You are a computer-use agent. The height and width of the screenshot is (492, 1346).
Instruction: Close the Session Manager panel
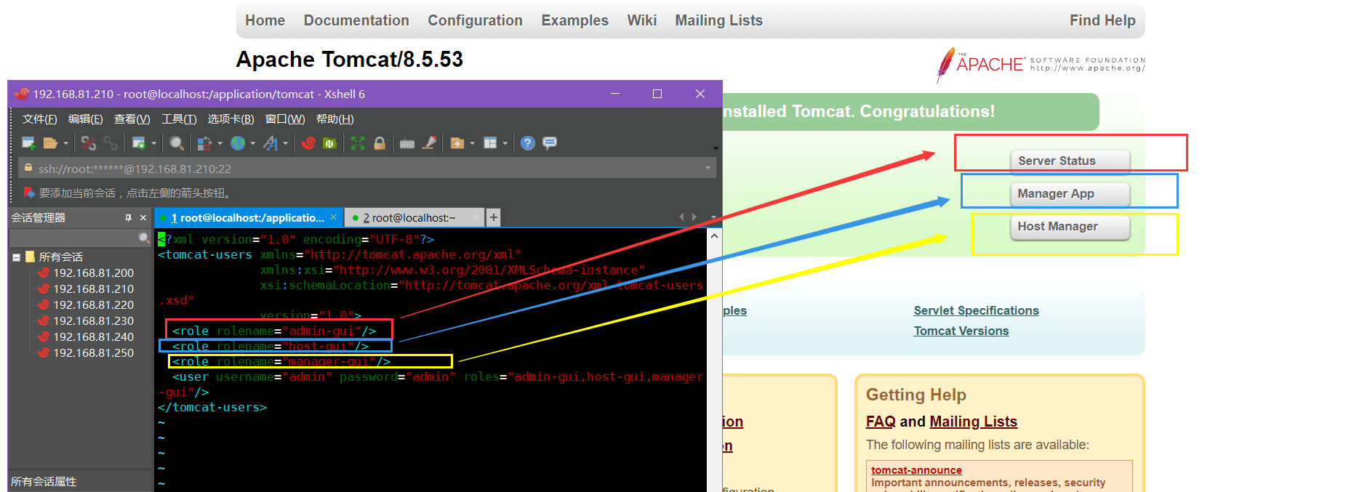143,217
